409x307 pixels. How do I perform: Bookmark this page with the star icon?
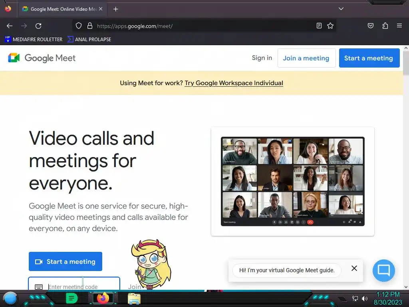(x=330, y=26)
